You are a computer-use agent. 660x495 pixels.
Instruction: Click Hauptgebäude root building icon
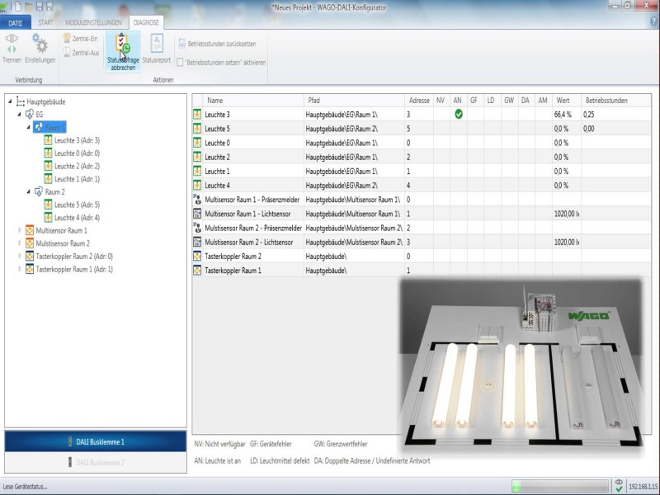pos(20,101)
